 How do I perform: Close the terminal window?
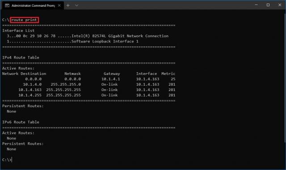tap(280, 5)
